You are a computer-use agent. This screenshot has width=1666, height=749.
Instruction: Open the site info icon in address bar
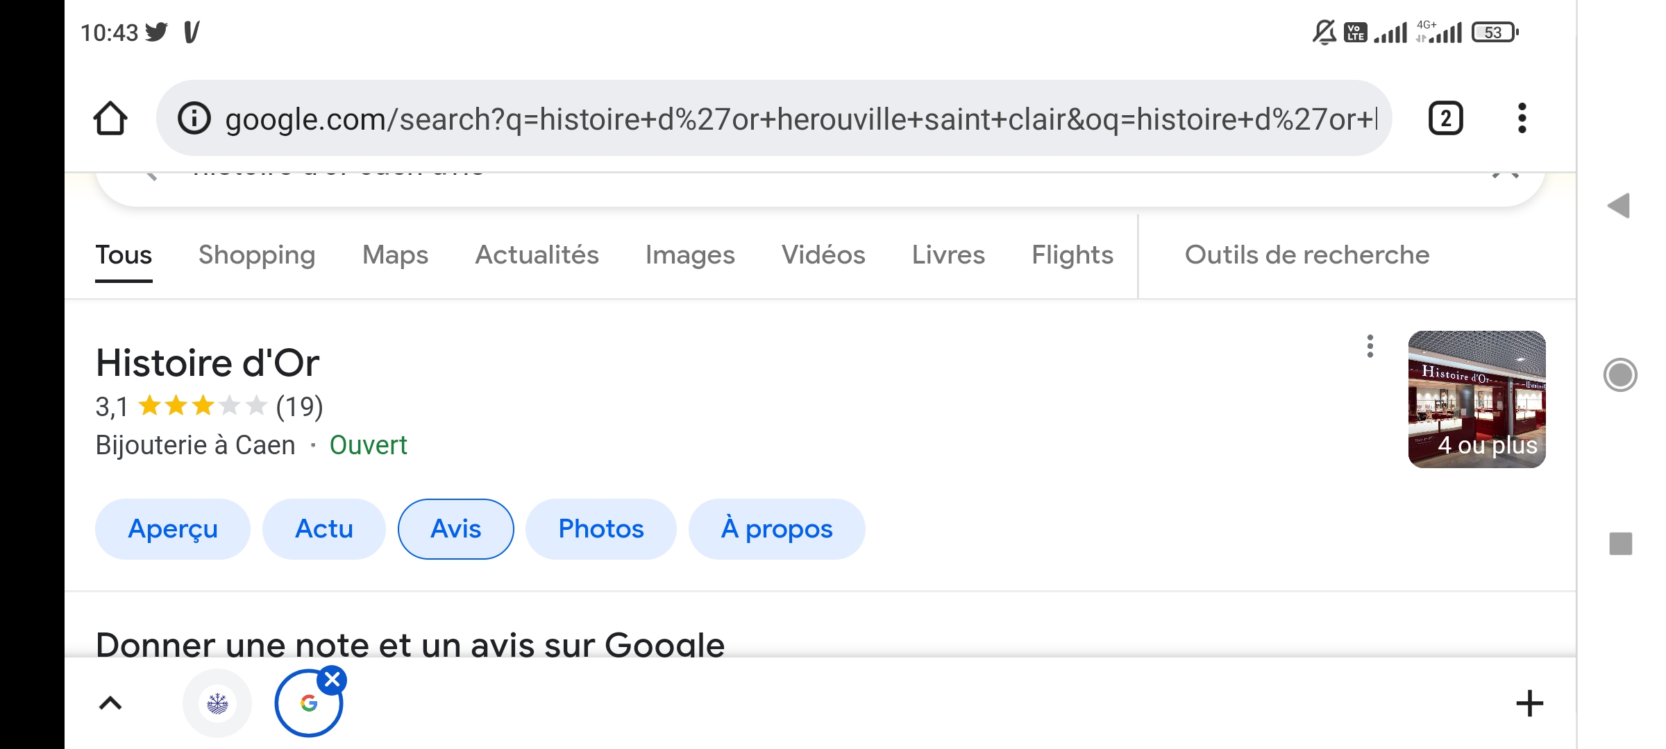(x=194, y=119)
